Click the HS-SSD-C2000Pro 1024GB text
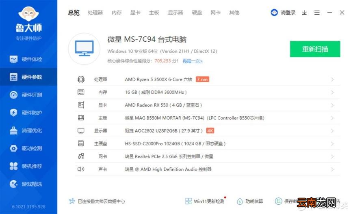 point(175,143)
